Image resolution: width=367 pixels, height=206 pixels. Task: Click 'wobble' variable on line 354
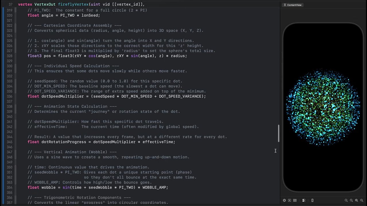[48, 187]
